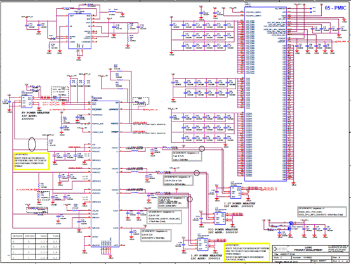Select the 1.2V POWER MEASURE chip symbol
Viewport: 351px width, 264px height.
236,192
